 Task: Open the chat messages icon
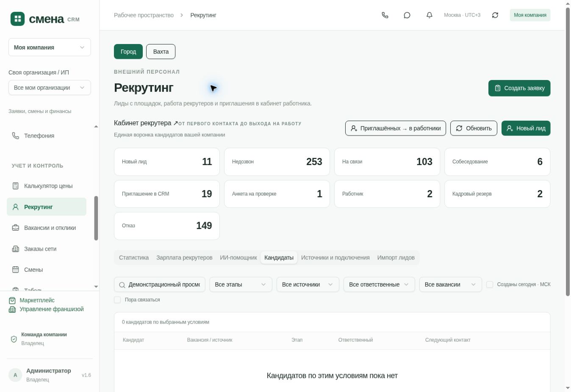407,15
